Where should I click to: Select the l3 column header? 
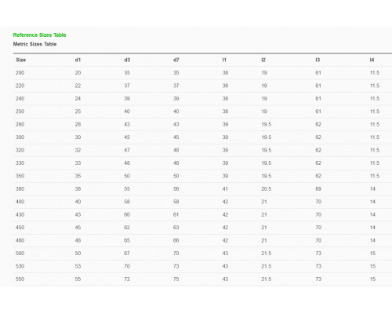click(x=318, y=60)
